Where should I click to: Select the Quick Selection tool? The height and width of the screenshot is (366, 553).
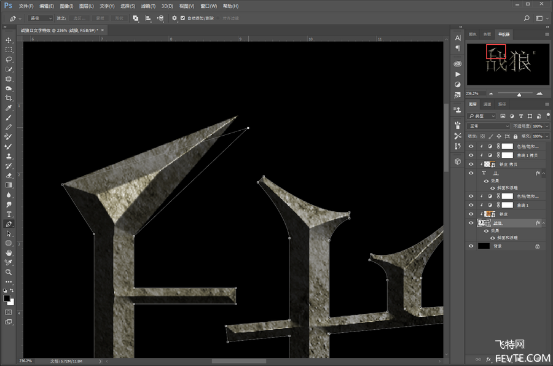point(9,69)
